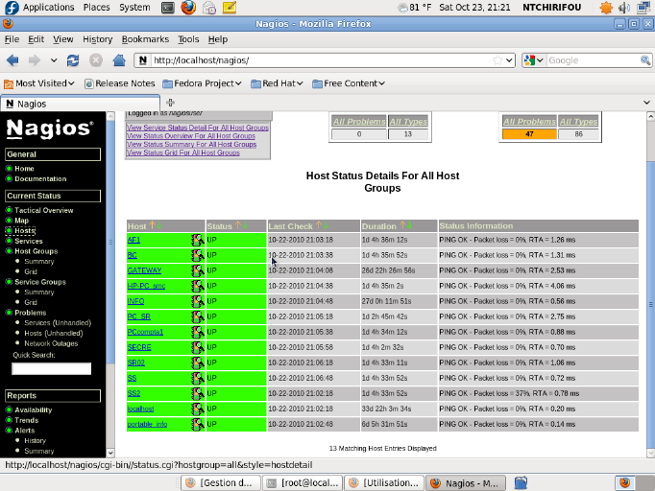Open the Bookmarks menu
Image resolution: width=655 pixels, height=491 pixels.
145,39
